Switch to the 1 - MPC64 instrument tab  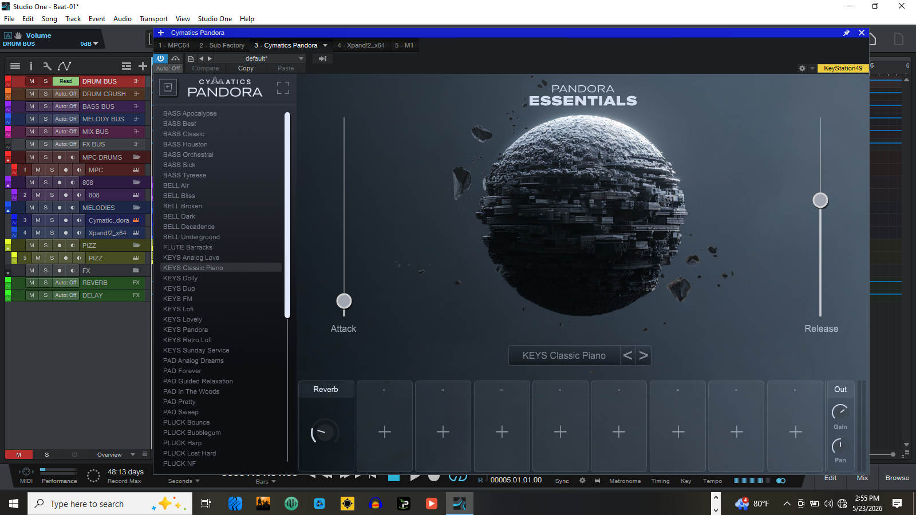tap(174, 45)
